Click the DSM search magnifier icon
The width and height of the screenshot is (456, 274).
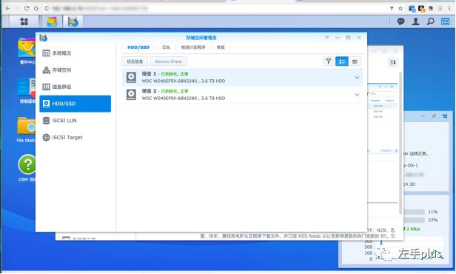click(430, 21)
